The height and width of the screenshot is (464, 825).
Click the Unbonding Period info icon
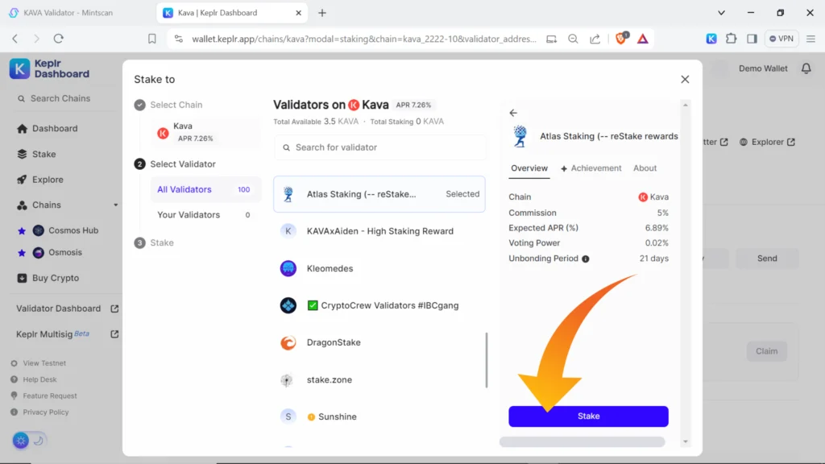[586, 259]
